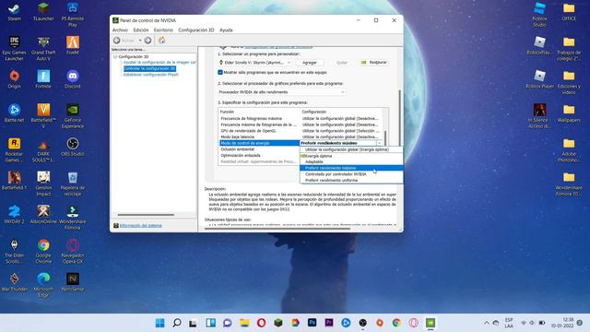Select Ajustar la configuración de la imagen

click(x=159, y=63)
